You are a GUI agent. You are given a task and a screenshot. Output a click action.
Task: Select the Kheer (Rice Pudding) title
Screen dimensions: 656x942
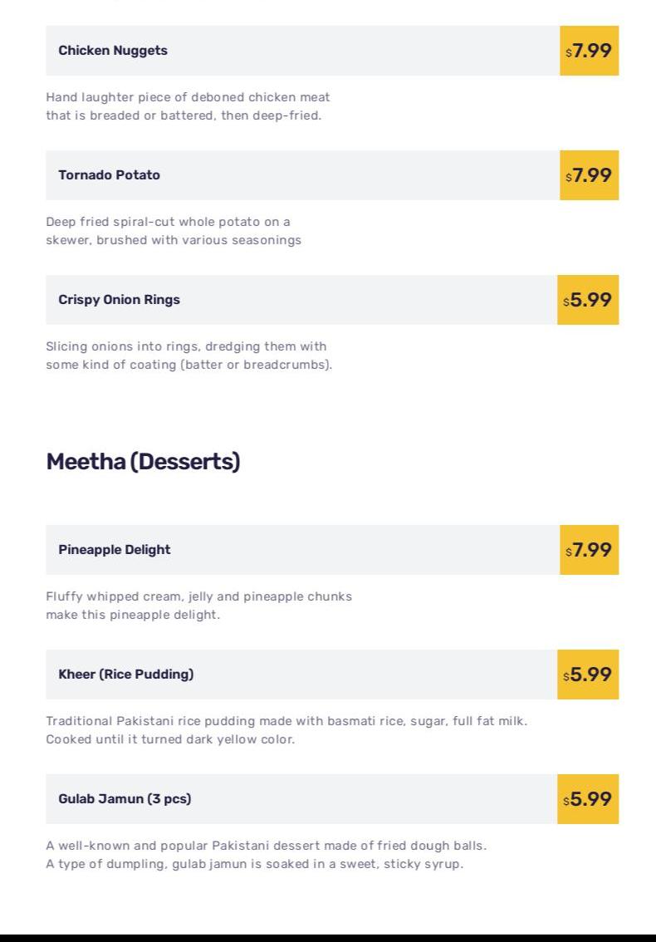click(125, 675)
